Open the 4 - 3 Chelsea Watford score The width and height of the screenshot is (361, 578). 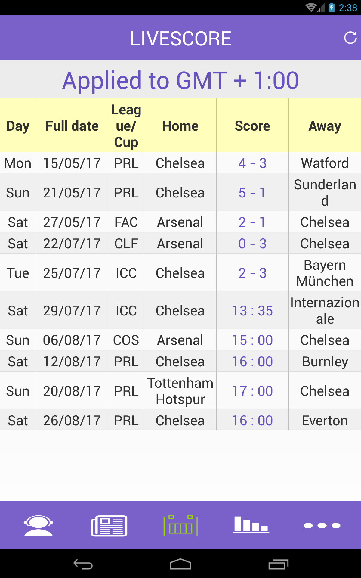(252, 163)
